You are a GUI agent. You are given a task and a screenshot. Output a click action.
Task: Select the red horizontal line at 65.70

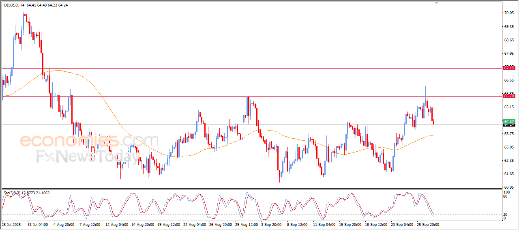251,96
